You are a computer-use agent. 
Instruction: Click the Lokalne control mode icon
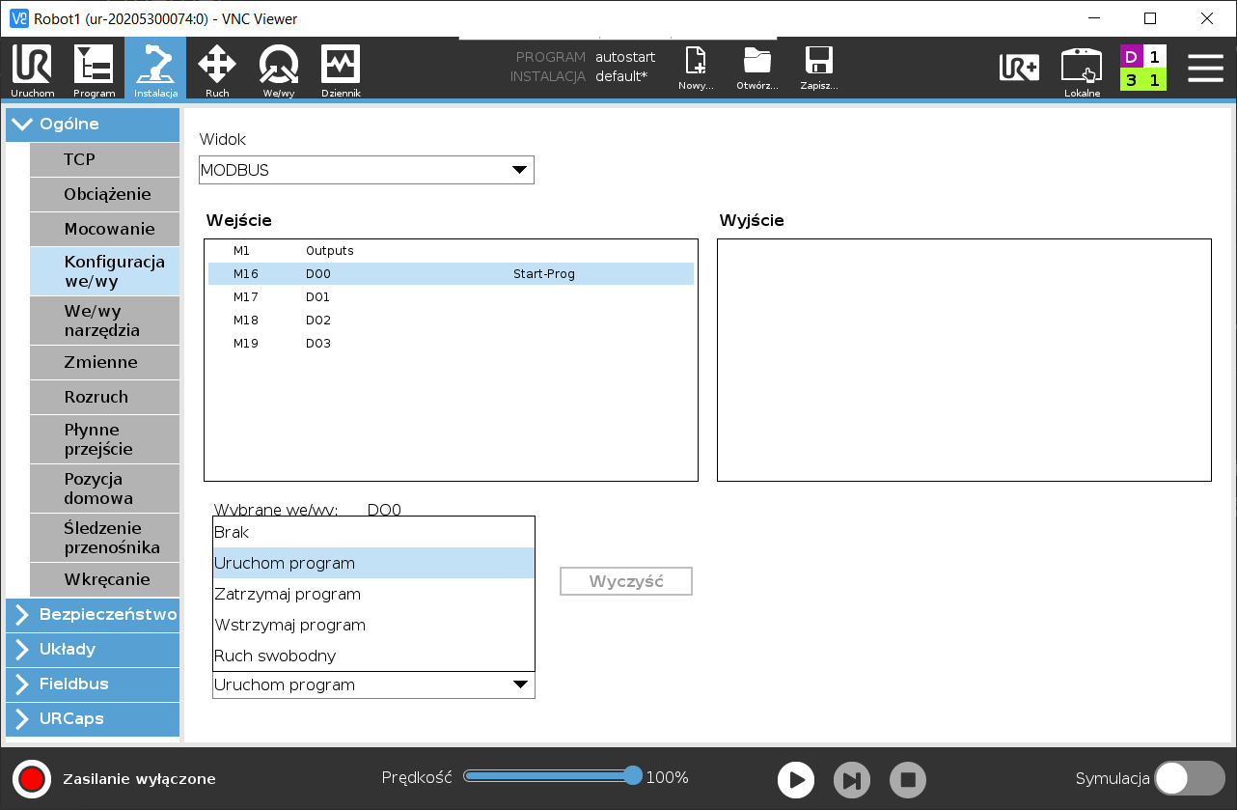[x=1082, y=71]
